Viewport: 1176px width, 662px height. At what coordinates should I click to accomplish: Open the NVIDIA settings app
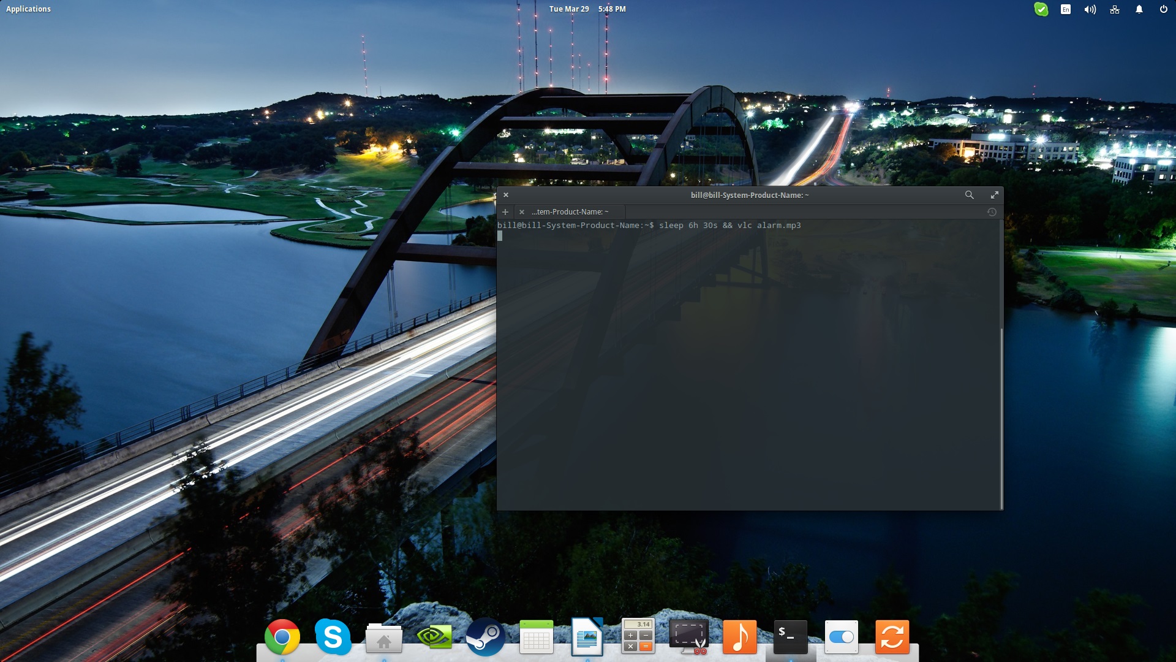pos(434,637)
